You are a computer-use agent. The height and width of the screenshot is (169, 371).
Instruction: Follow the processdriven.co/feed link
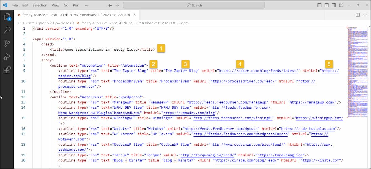point(243,81)
